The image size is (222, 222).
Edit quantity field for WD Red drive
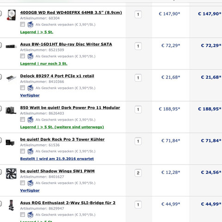[138, 14]
